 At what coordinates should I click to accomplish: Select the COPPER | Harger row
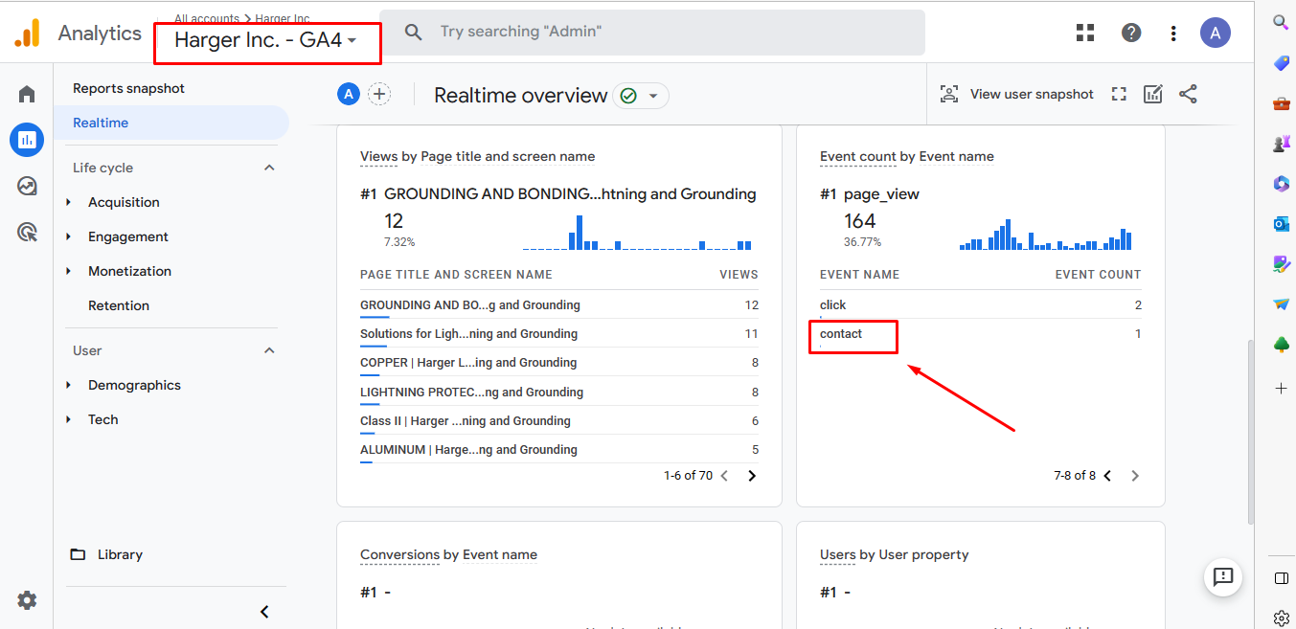[559, 363]
